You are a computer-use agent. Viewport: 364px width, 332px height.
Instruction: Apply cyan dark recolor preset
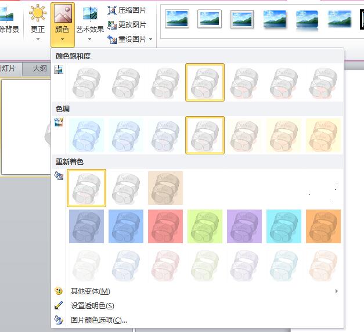click(284, 226)
